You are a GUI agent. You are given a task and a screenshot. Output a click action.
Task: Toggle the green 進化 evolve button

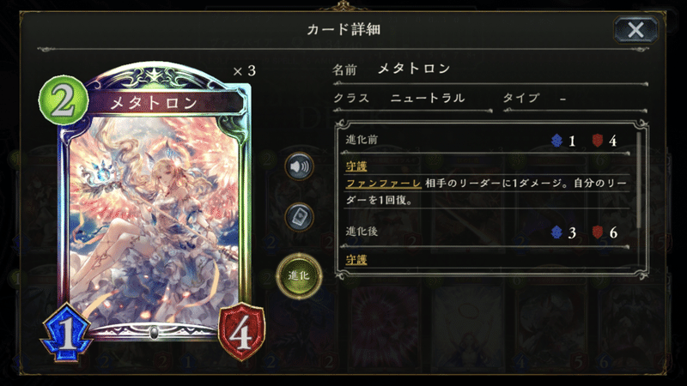tap(299, 275)
